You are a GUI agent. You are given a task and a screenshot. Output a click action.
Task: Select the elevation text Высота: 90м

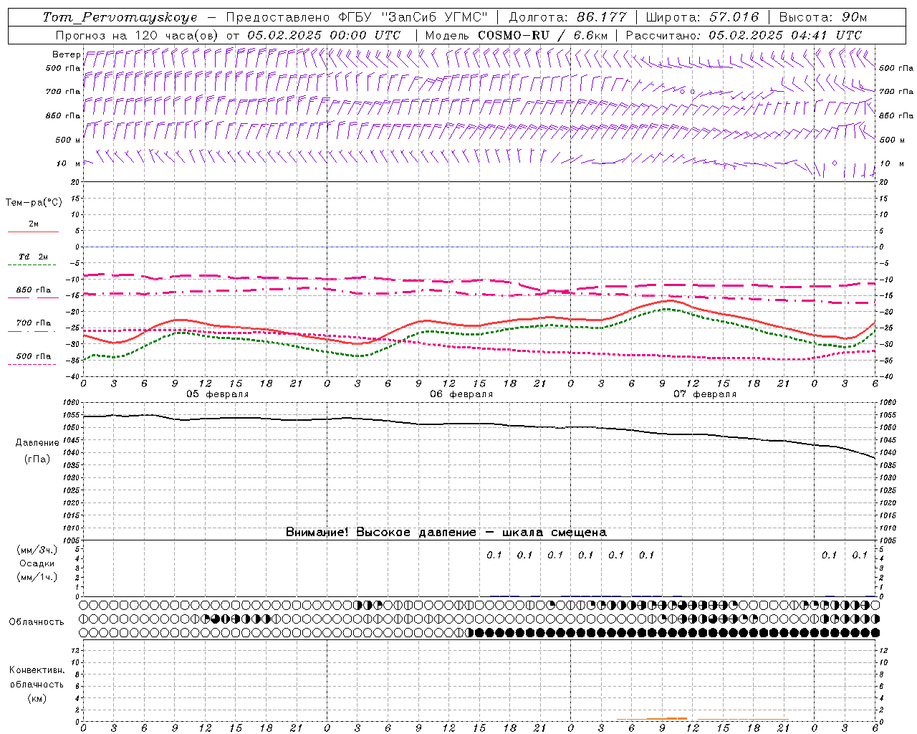coord(822,17)
